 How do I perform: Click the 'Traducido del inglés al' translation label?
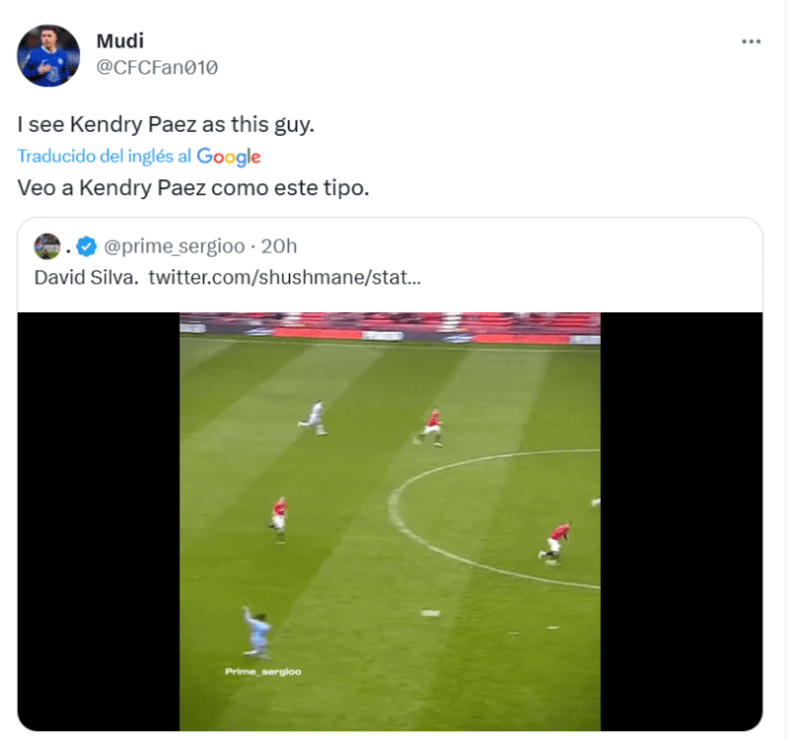pyautogui.click(x=105, y=157)
